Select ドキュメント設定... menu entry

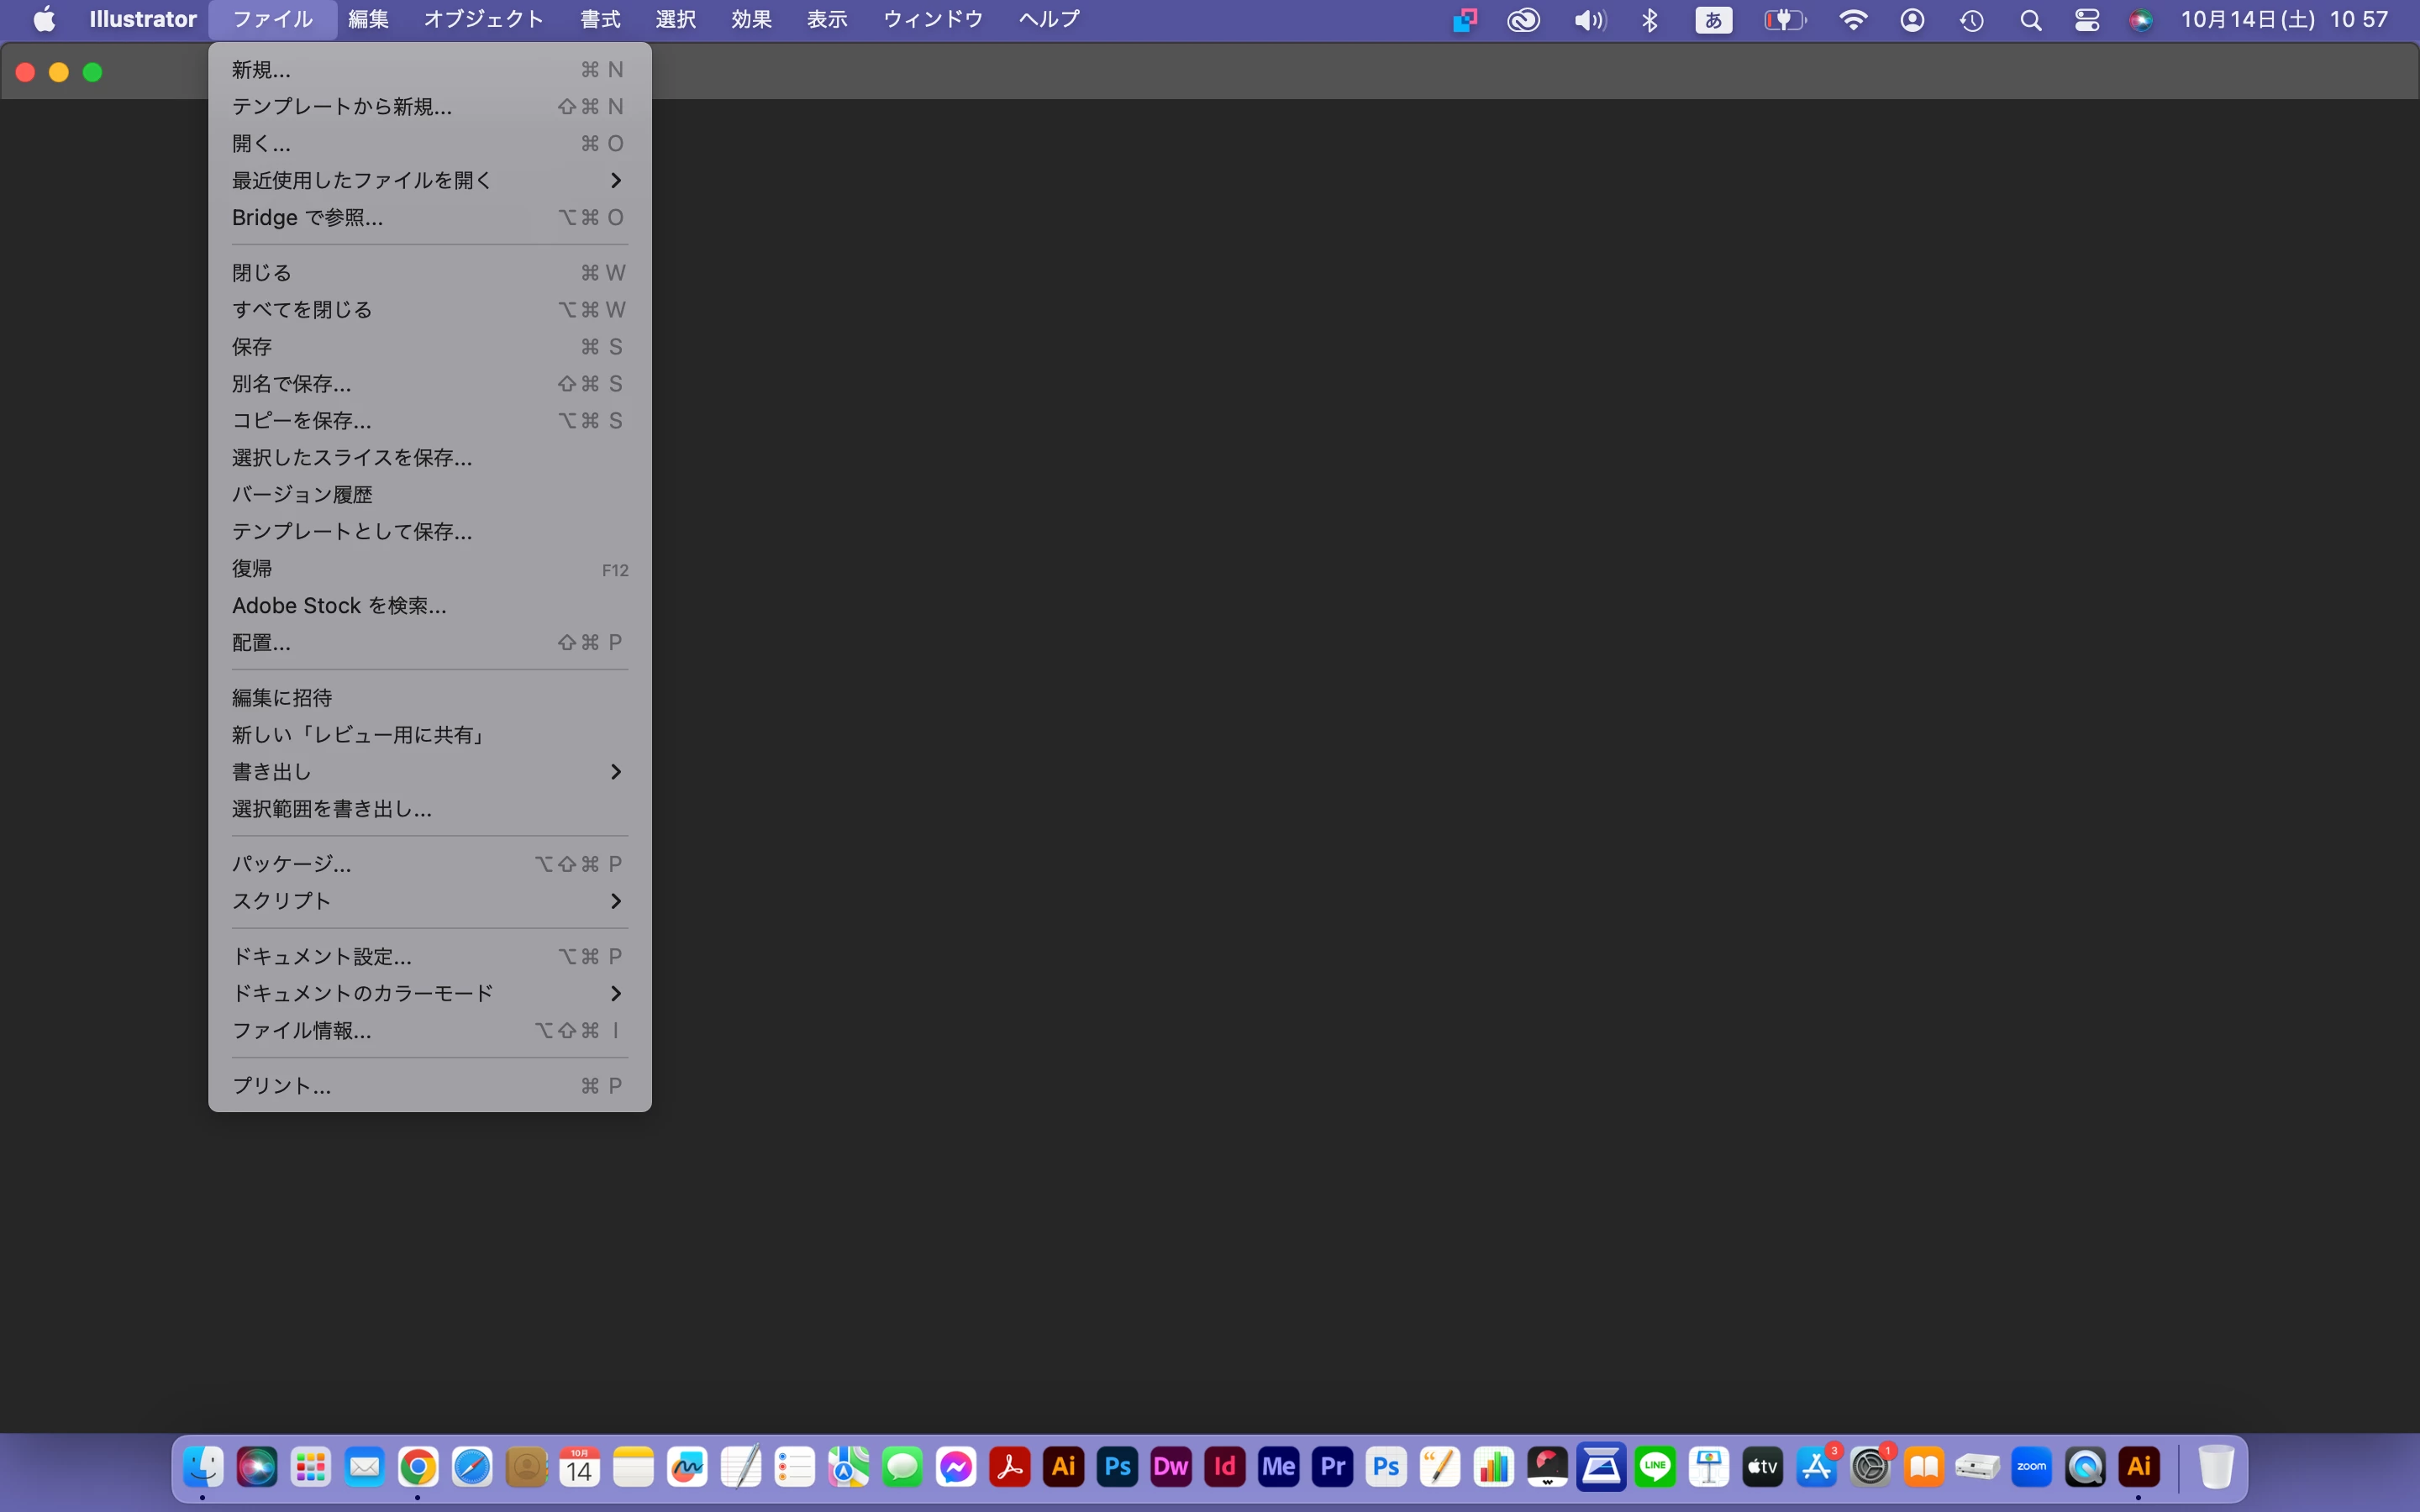click(x=322, y=957)
